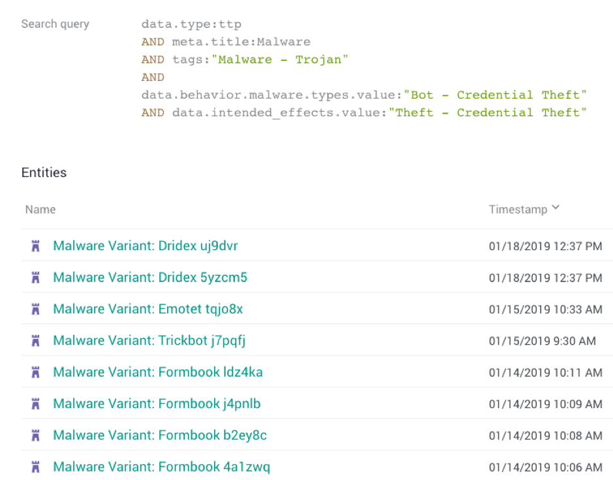The width and height of the screenshot is (613, 480).
Task: Click the "Bot – Credential Theft" query value
Action: coord(495,95)
